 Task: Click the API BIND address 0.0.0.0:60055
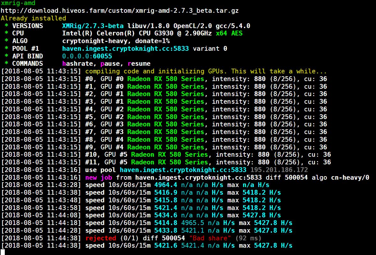coord(87,56)
